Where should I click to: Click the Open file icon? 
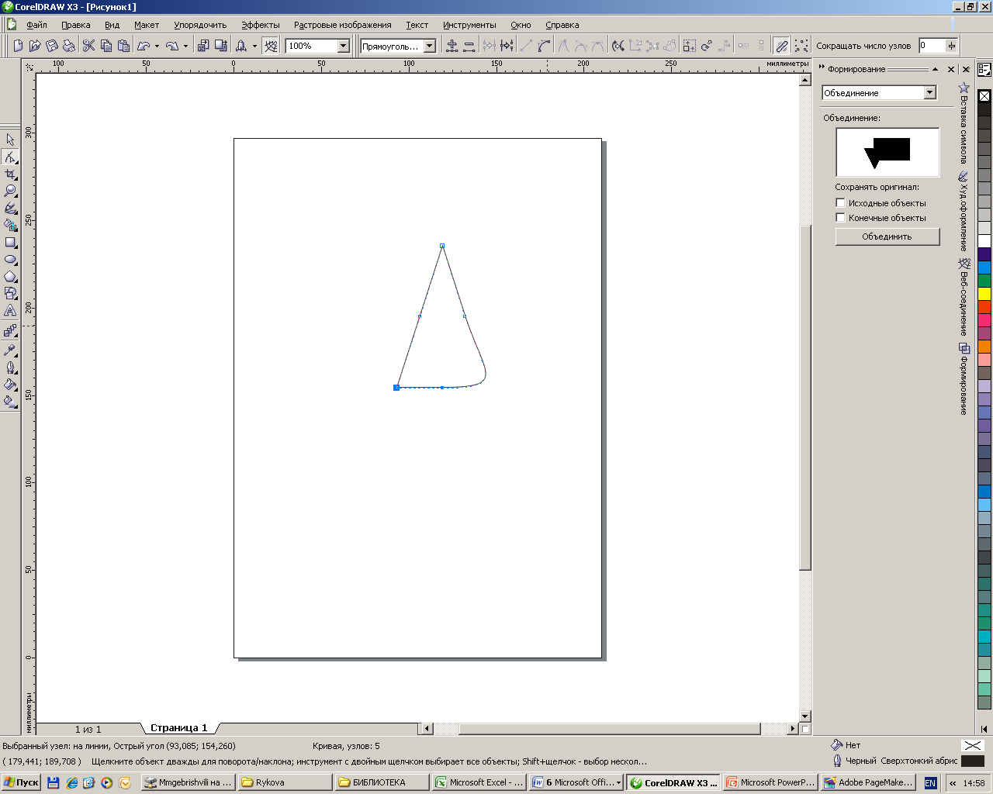pyautogui.click(x=35, y=46)
